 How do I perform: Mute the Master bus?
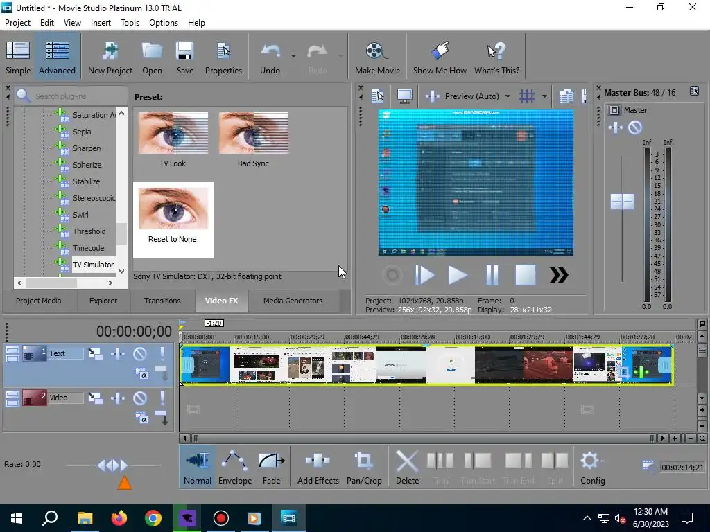(635, 127)
